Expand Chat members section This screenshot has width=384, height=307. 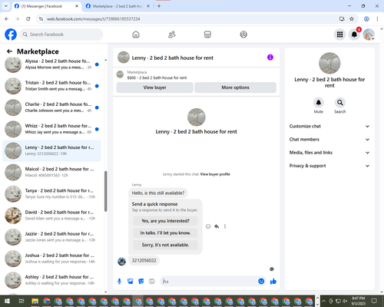[x=329, y=140]
